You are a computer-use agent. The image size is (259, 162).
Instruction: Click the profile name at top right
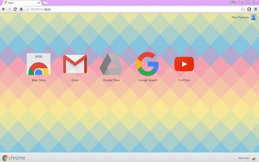point(240,17)
